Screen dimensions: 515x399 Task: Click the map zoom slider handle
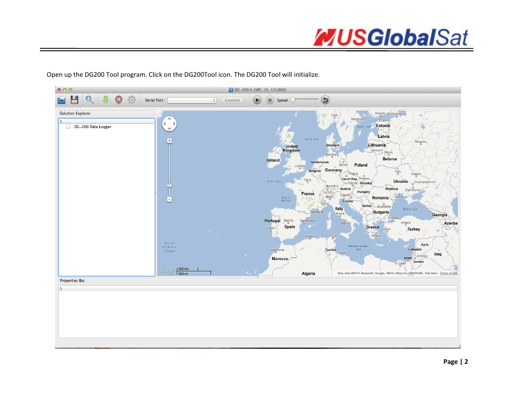pyautogui.click(x=170, y=185)
